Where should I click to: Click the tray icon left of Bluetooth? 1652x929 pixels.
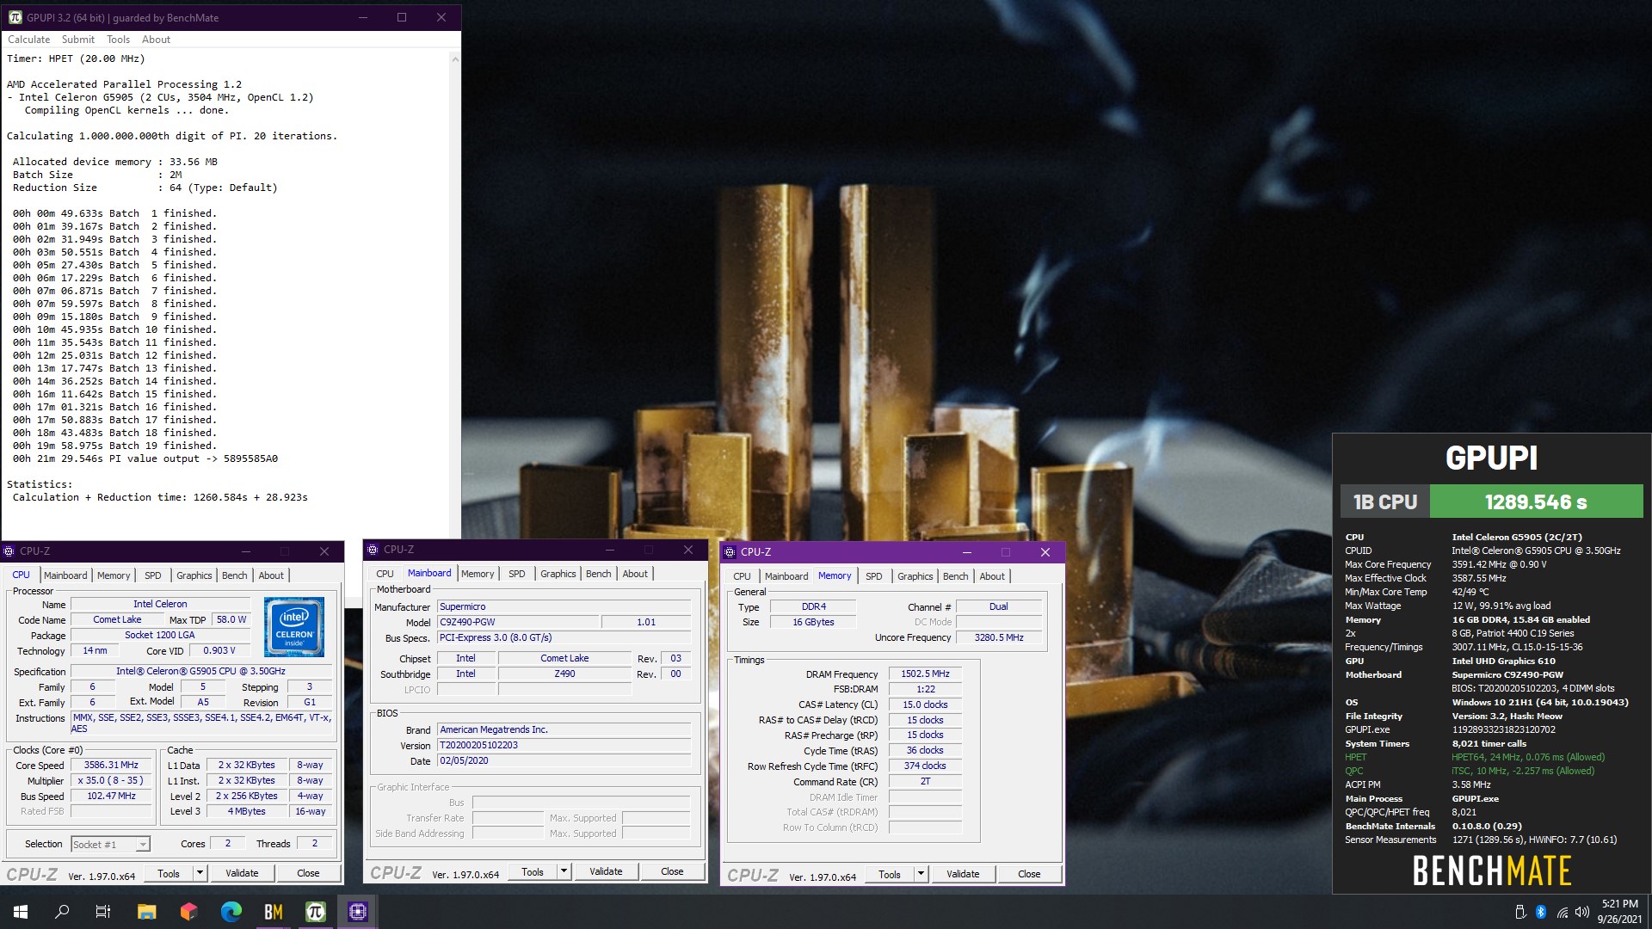coord(1520,912)
